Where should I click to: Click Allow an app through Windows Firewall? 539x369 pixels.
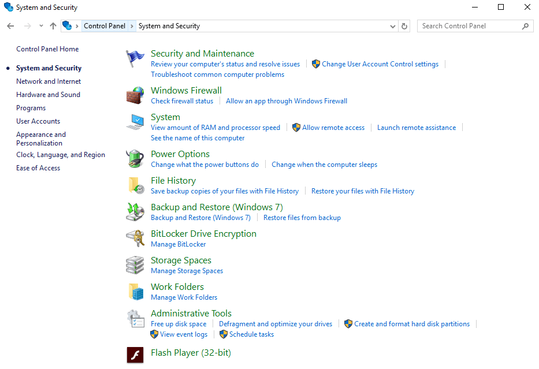(x=287, y=101)
